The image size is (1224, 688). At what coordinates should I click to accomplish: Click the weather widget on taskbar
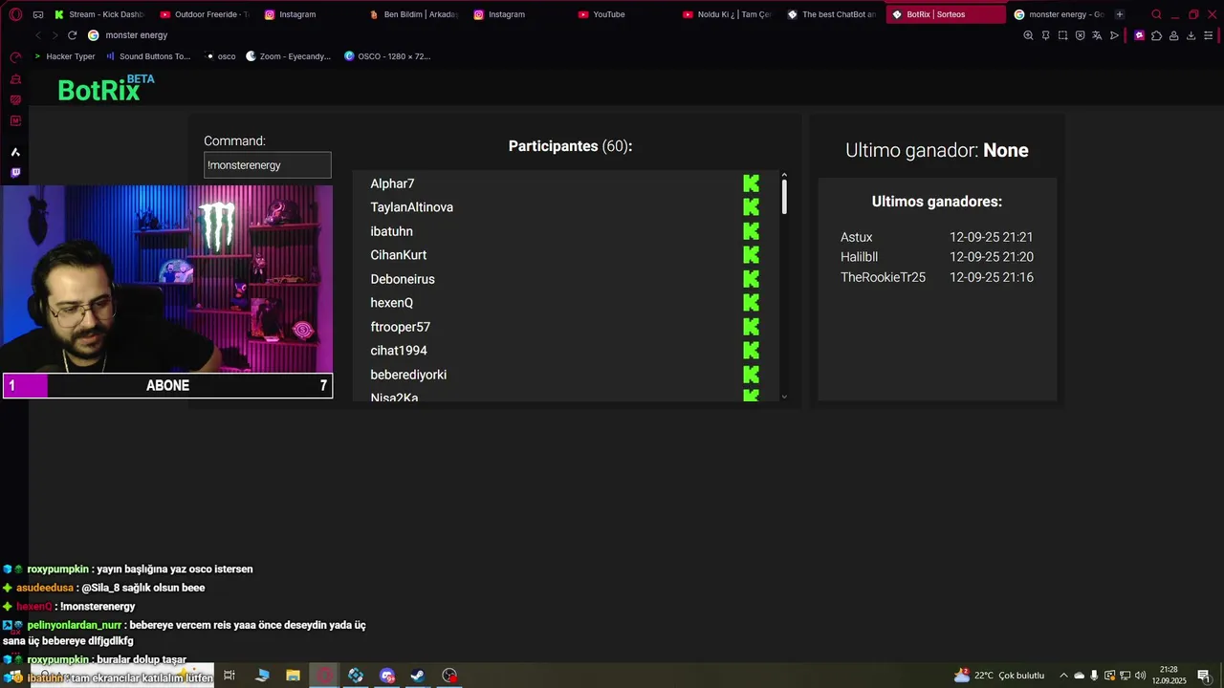pyautogui.click(x=999, y=676)
